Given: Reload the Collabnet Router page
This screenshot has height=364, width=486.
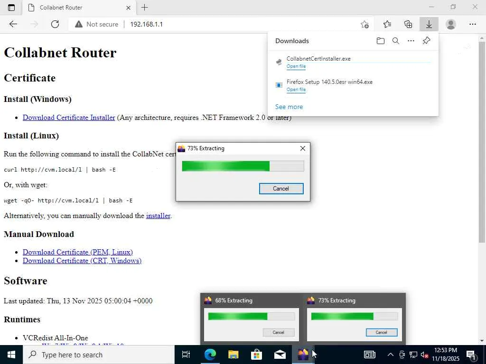Looking at the screenshot, I should click(x=55, y=24).
